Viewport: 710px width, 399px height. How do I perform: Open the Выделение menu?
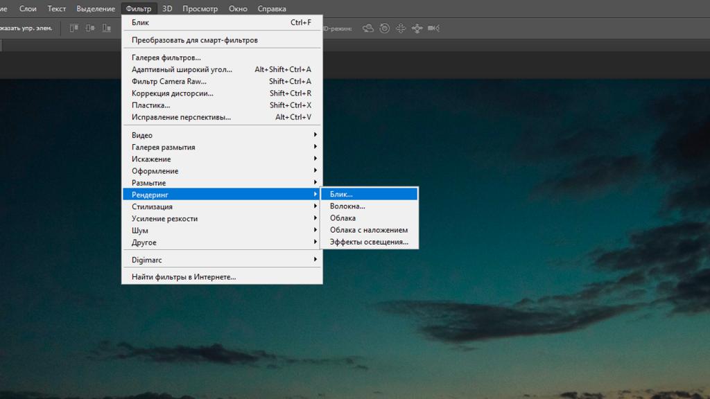coord(96,8)
